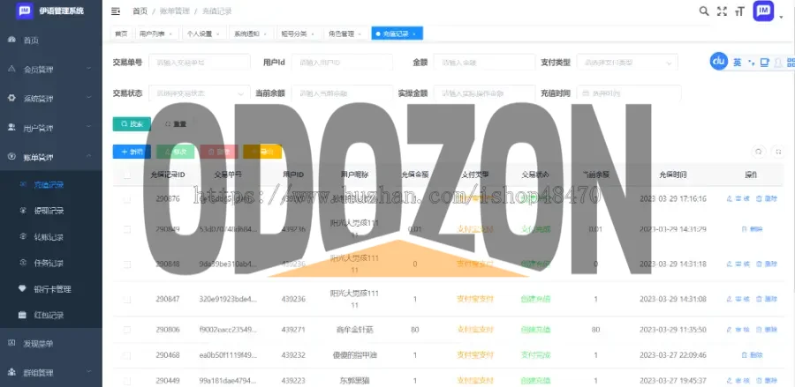795x387 pixels.
Task: Click the circular table fullscreen toggle icon
Action: click(x=777, y=152)
